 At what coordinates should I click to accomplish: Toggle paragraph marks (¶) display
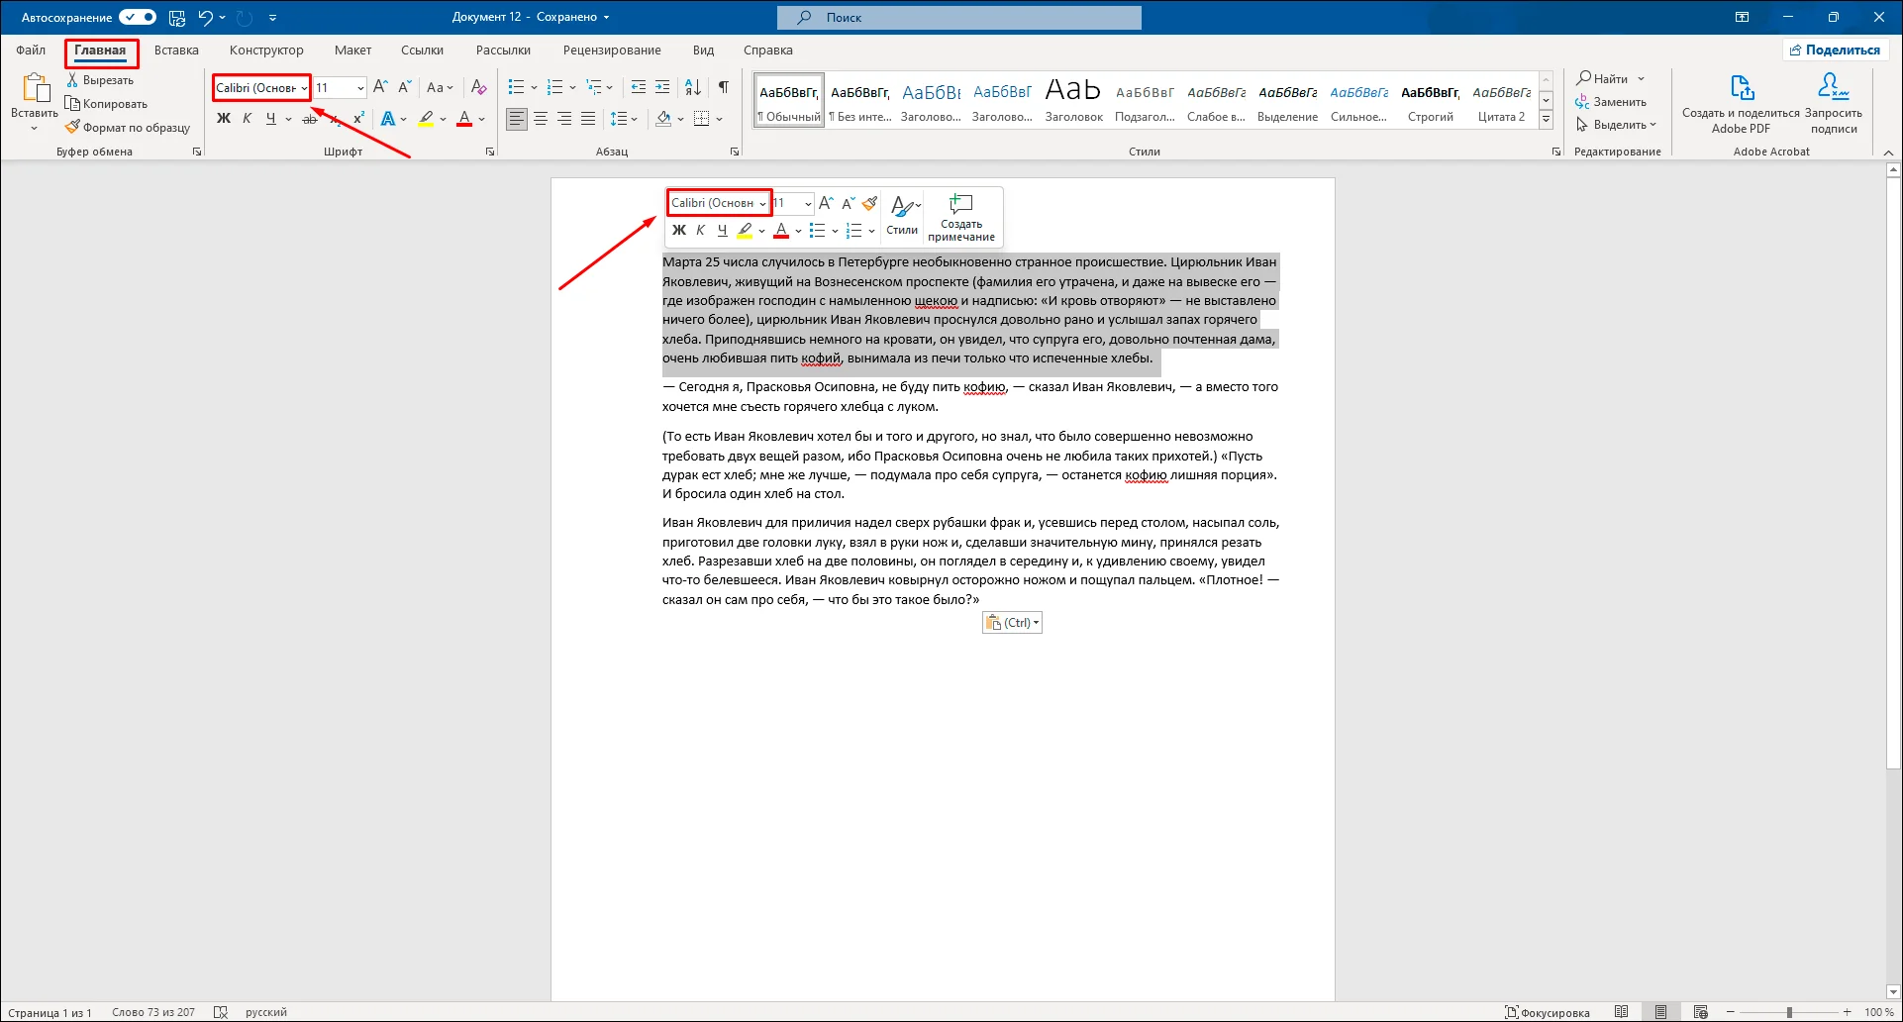coord(724,87)
